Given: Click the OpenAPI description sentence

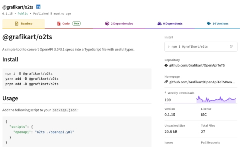Looking at the screenshot, I should (x=68, y=49).
